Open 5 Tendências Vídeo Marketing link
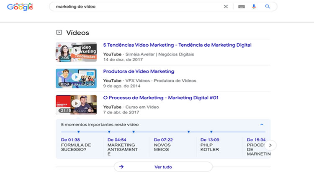 pyautogui.click(x=177, y=45)
